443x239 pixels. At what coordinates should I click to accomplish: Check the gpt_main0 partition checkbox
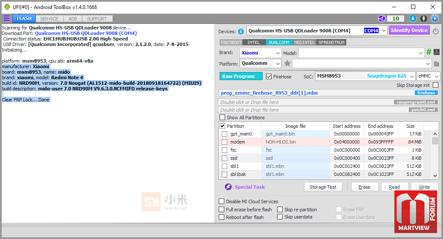[225, 134]
